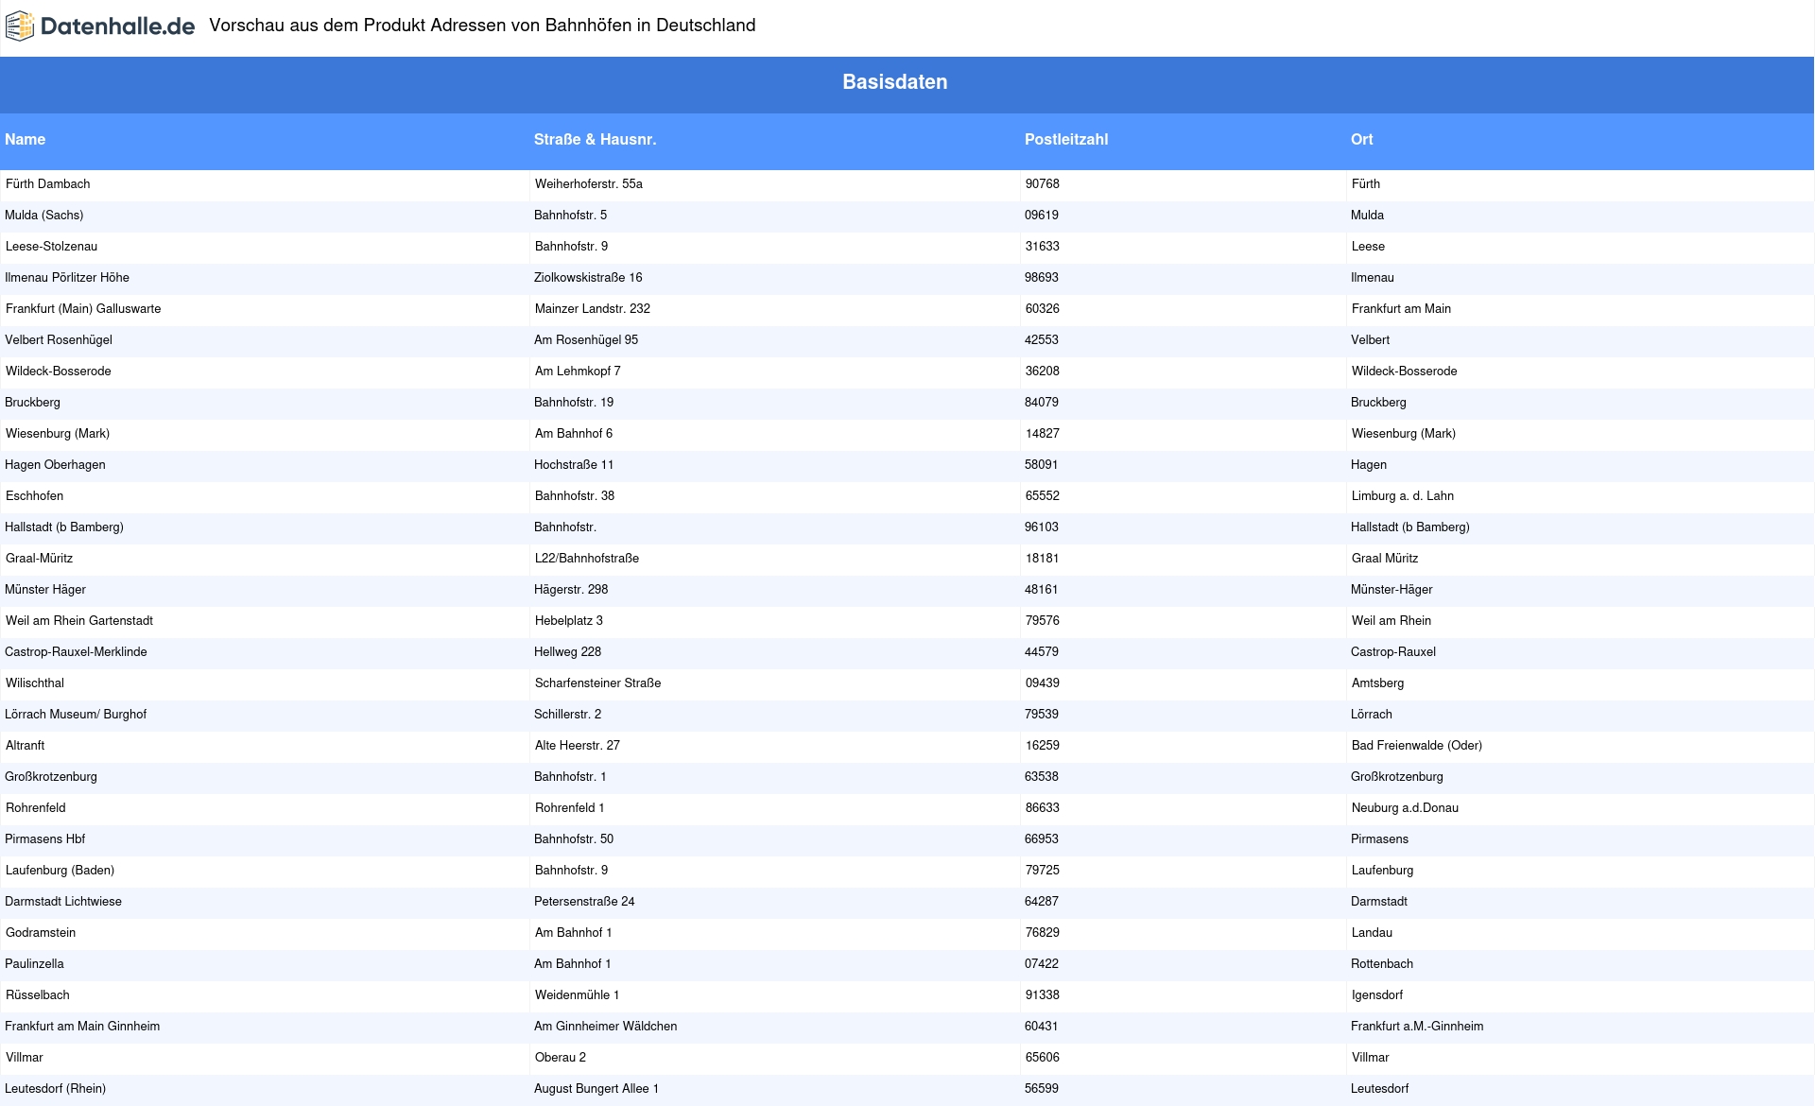Screen dimensions: 1815x1106
Task: Click Bad Freienwalde (Oder) city cell
Action: [x=1417, y=746]
